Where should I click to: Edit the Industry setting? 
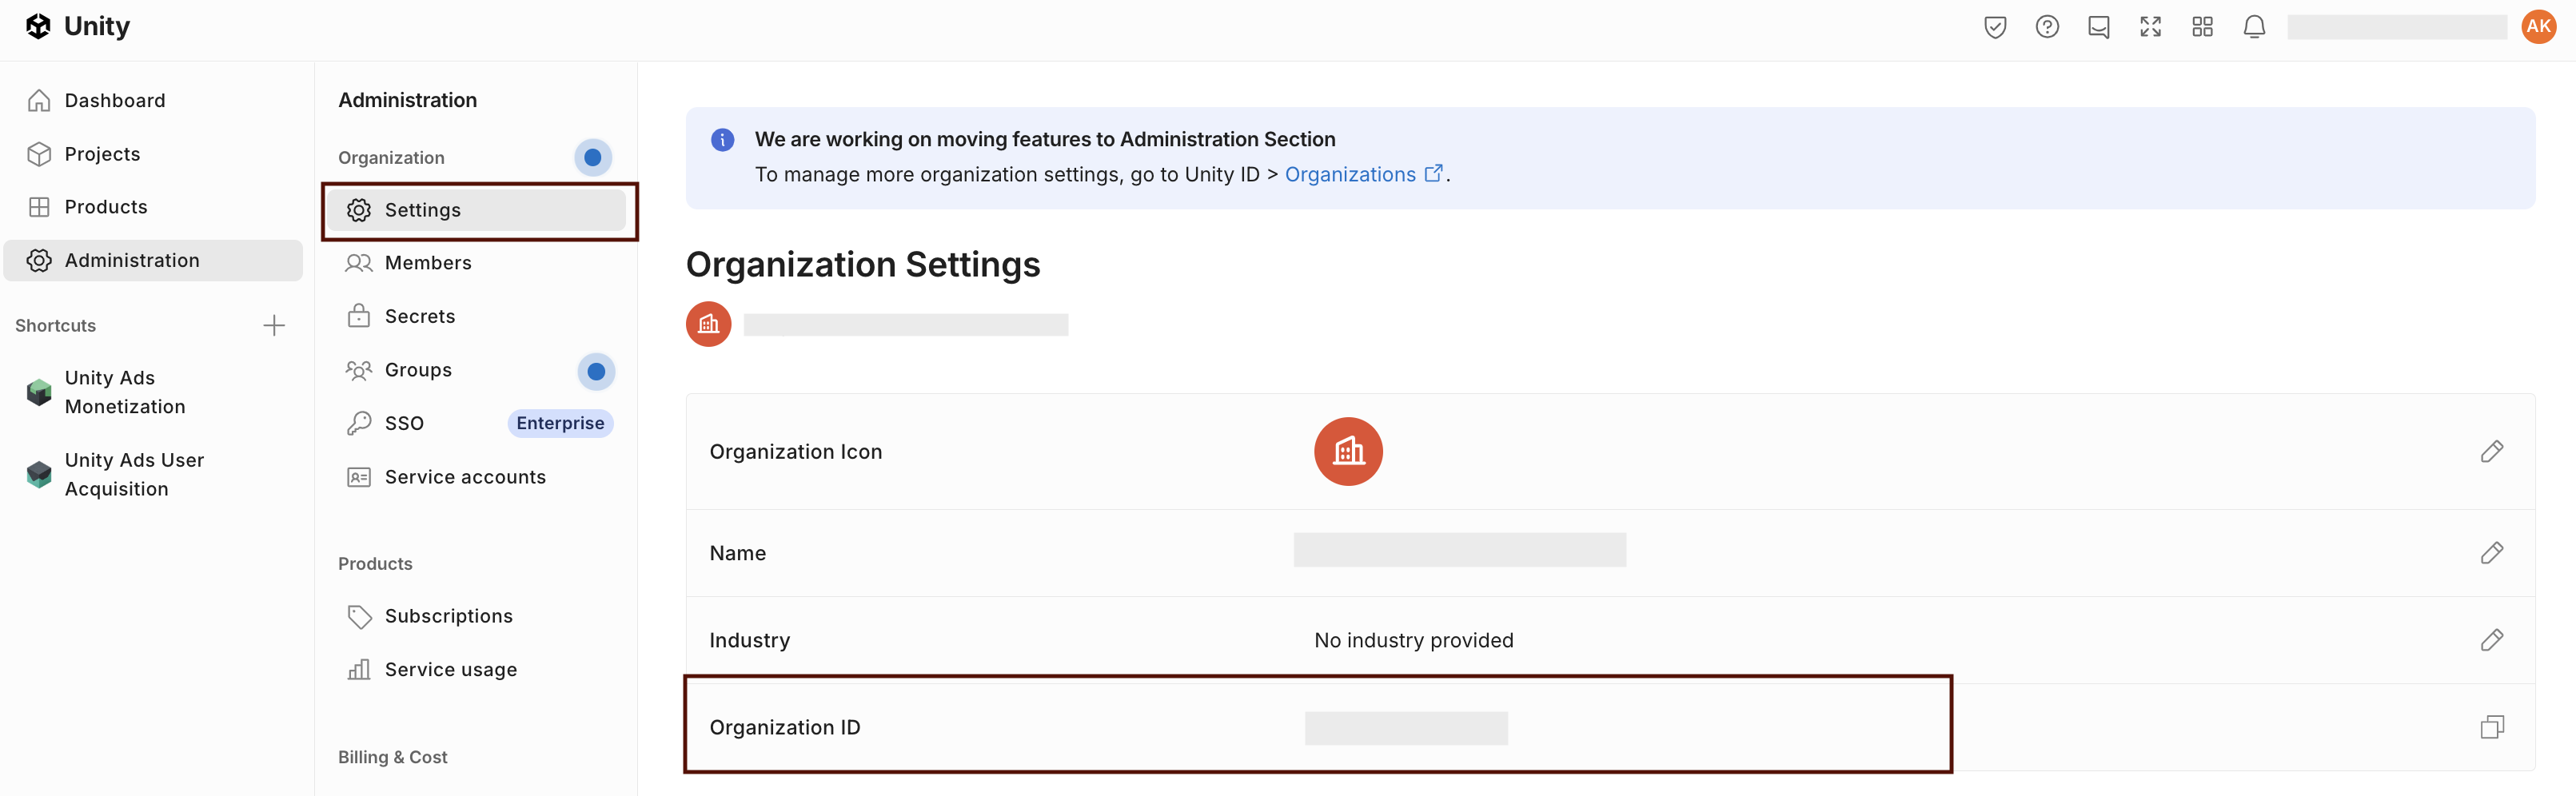[2491, 640]
